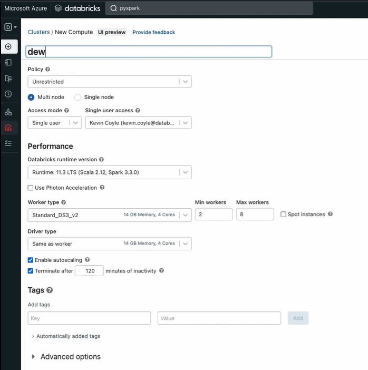Toggle the Spot instances checkbox

[283, 215]
